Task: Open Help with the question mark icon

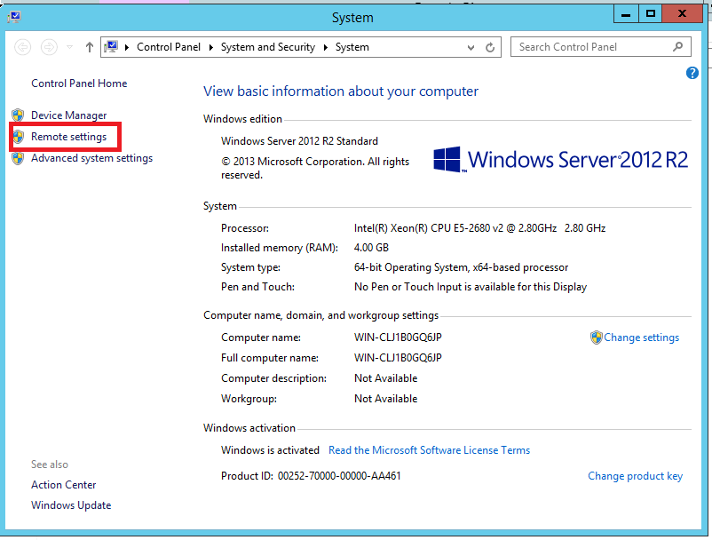Action: (x=692, y=73)
